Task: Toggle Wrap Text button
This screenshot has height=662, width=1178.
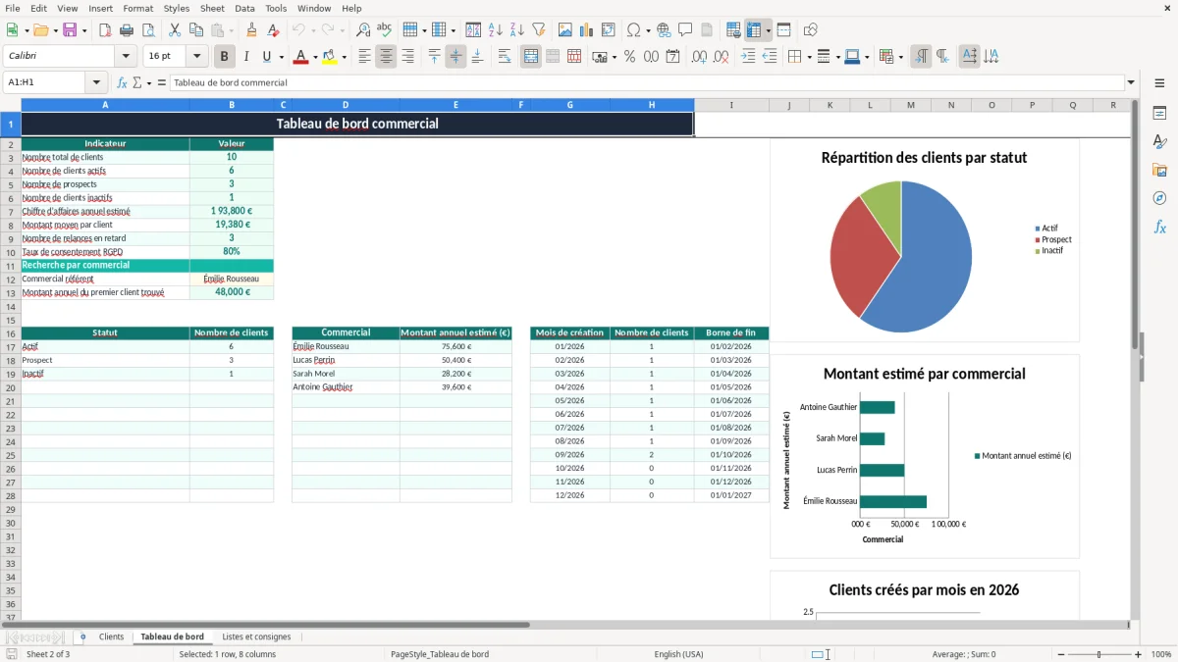Action: (505, 57)
